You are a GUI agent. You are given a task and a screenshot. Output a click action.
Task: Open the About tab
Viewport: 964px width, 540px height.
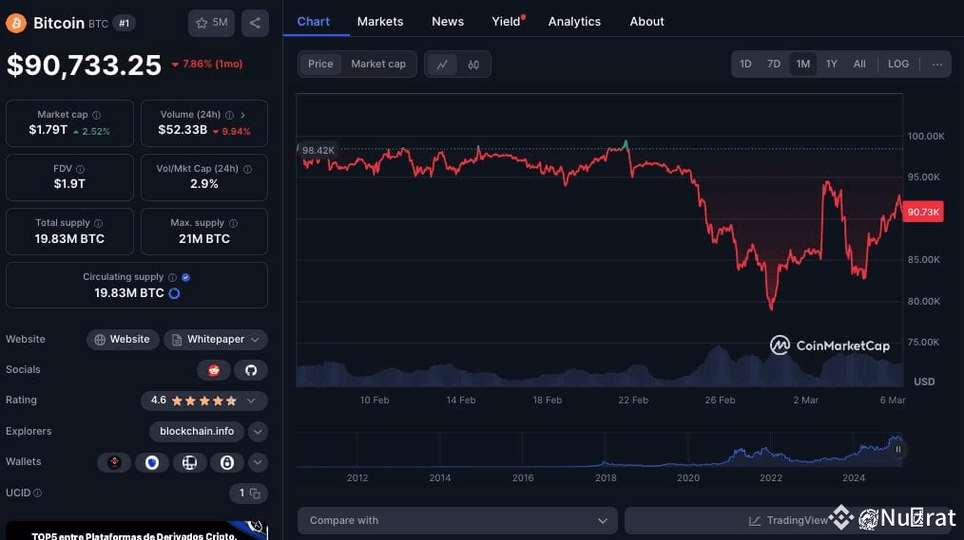(x=646, y=22)
